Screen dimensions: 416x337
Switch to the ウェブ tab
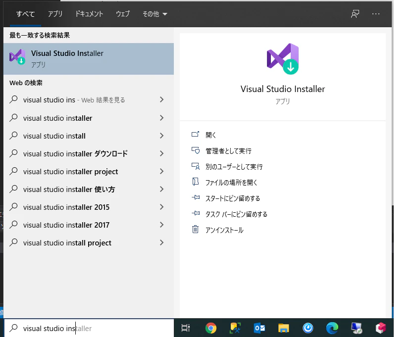(123, 14)
